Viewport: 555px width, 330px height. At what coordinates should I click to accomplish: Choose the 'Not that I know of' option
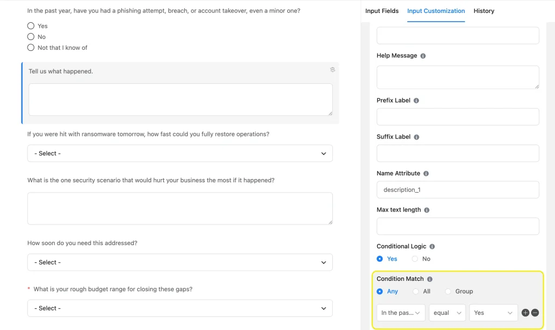tap(31, 48)
